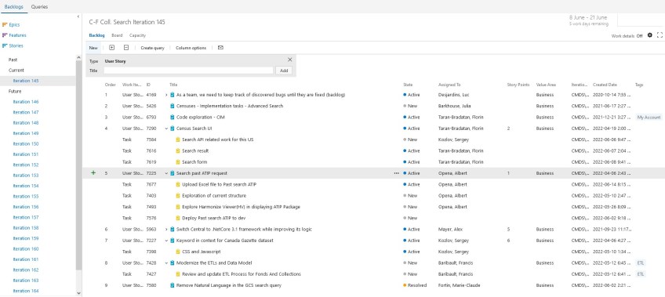Screen dimensions: 665x297
Task: Collapse the Keyword in context story
Action: 167,241
